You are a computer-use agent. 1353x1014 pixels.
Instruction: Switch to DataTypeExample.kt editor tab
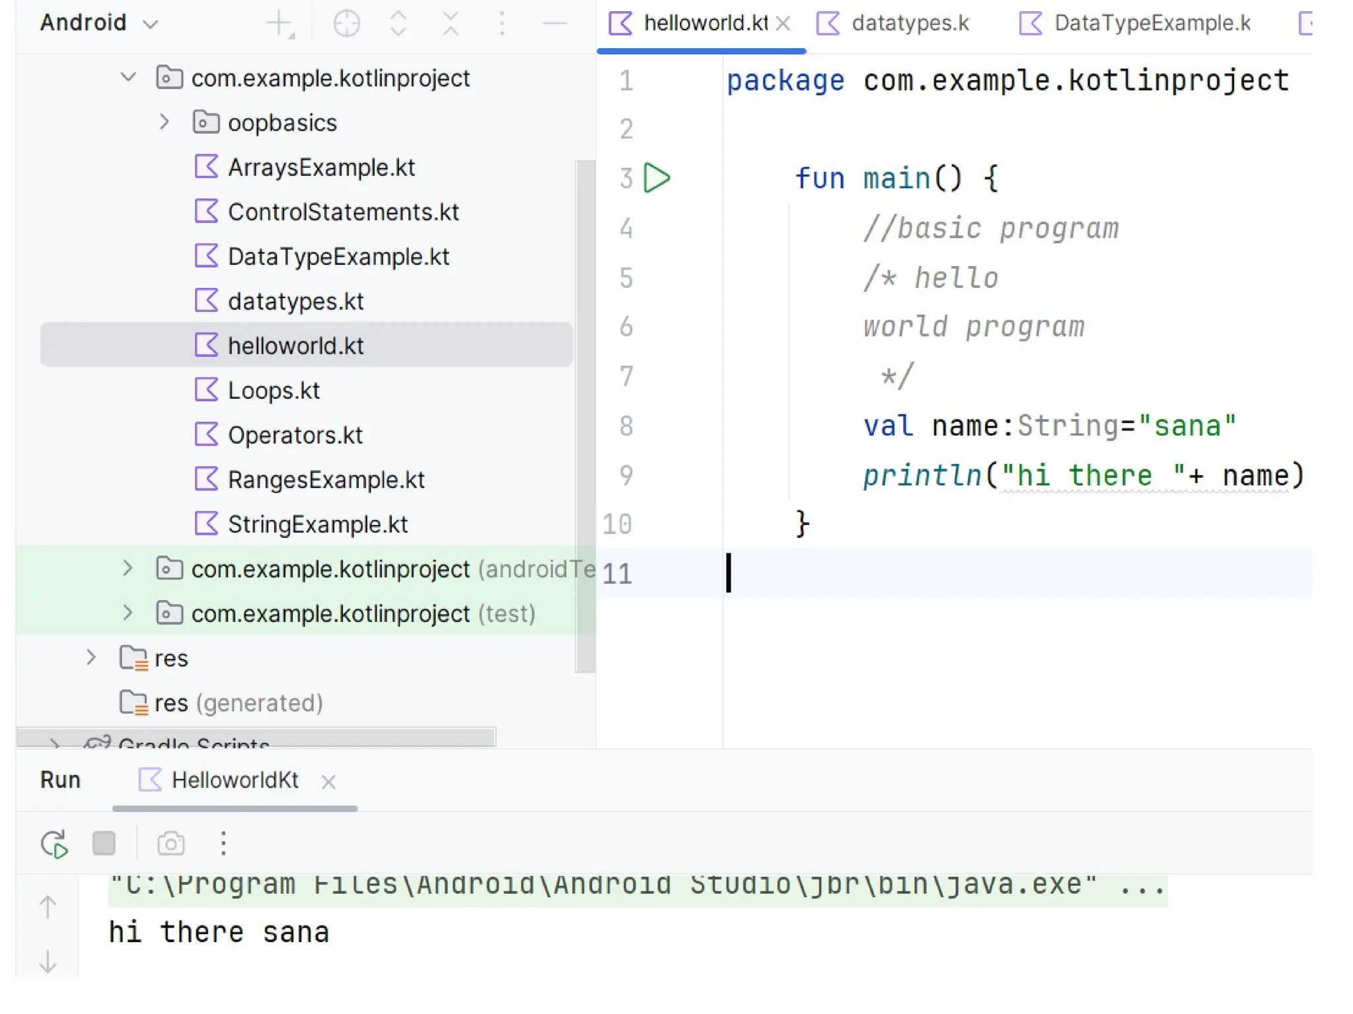[1151, 23]
